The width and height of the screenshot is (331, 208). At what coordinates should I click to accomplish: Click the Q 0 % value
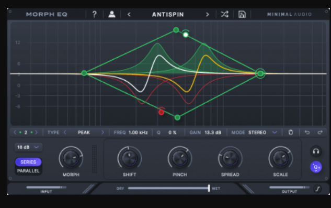[x=172, y=133]
